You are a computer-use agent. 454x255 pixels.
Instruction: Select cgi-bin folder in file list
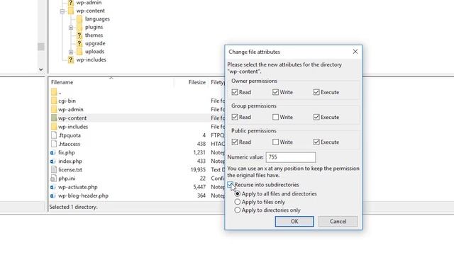click(x=137, y=101)
